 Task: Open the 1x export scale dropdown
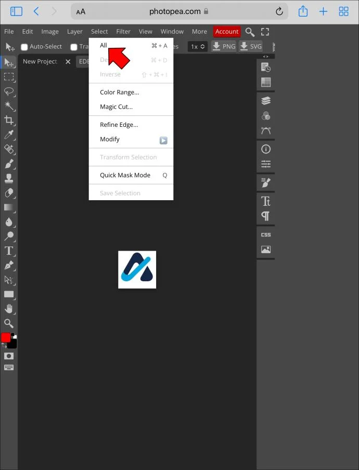click(x=198, y=46)
